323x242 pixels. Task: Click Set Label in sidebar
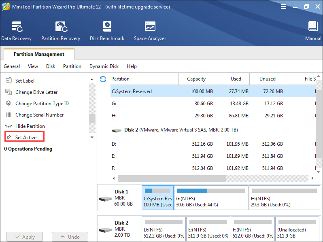point(25,81)
